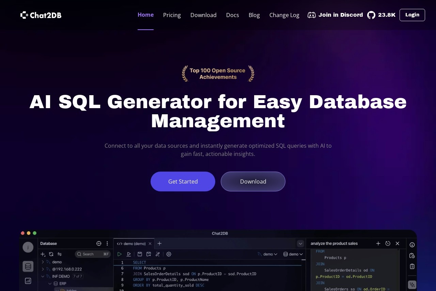
Task: Click the Get Started button
Action: coord(183,181)
